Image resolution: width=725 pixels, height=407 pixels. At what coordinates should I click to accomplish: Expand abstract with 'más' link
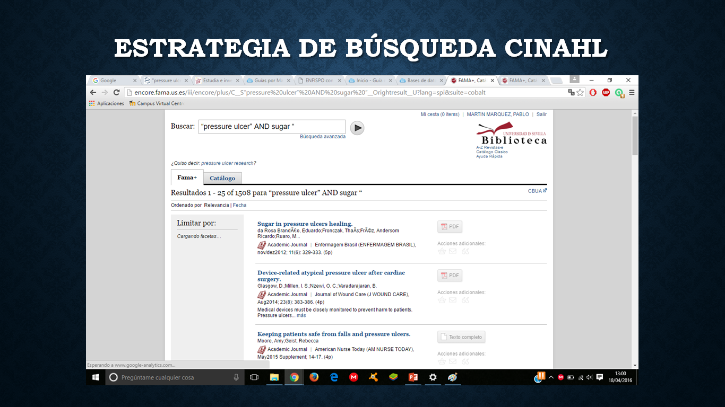[x=301, y=315]
